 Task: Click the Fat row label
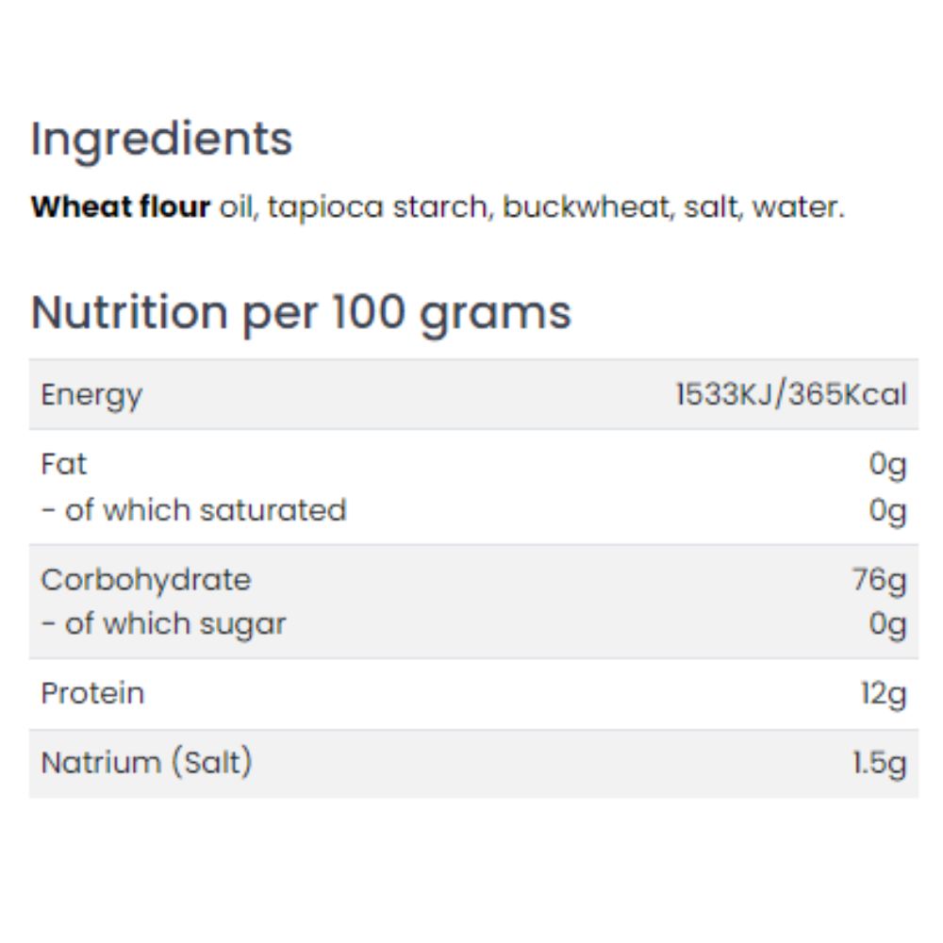coord(64,464)
